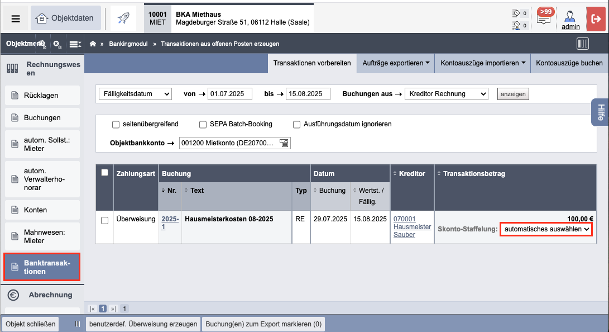Enable the seitenübergreifend checkbox
This screenshot has width=609, height=332.
116,125
